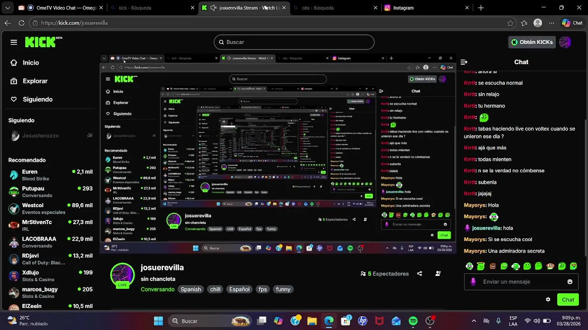This screenshot has width=588, height=330.
Task: Go back with the browser back arrow
Action: tap(8, 23)
